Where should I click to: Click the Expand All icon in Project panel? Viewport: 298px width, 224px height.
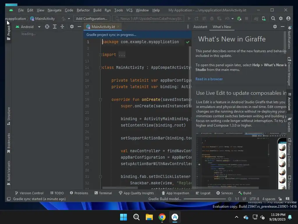pos(55,27)
